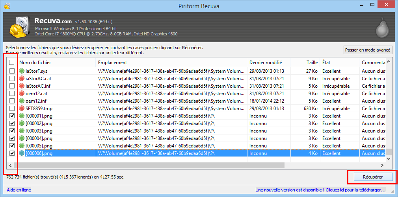Click the Recuva title bar app icon

tap(7, 6)
